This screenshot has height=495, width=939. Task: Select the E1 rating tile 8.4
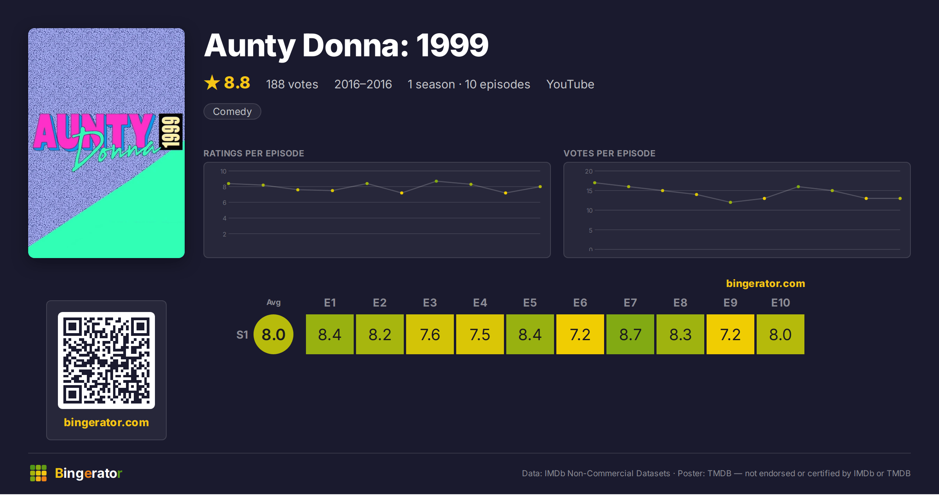[x=330, y=334]
